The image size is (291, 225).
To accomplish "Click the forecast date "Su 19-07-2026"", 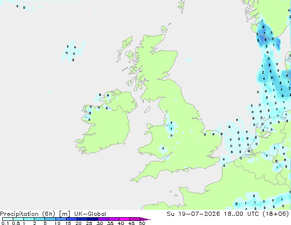I will tap(193, 214).
